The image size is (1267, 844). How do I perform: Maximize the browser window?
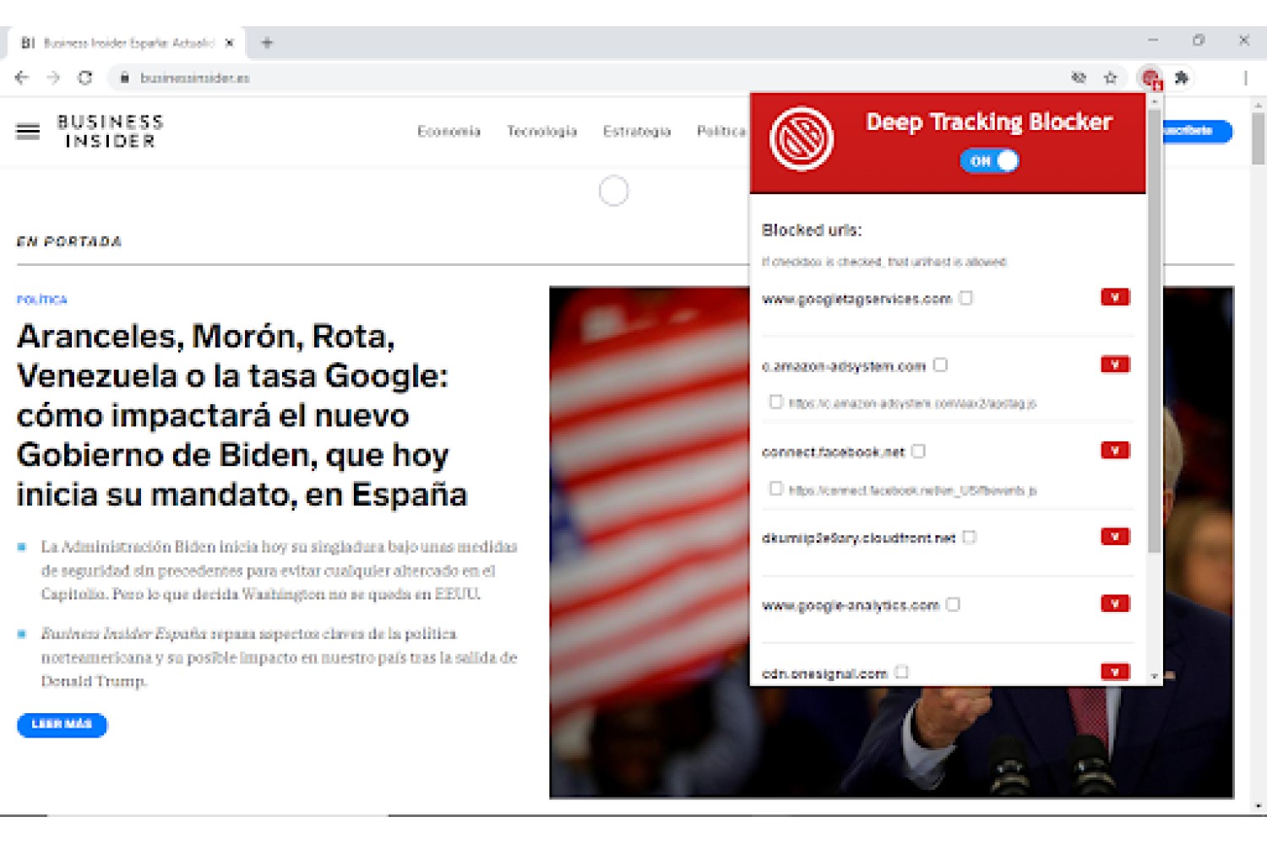[x=1199, y=40]
